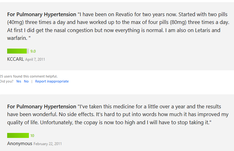Click the rating score number 10
The width and height of the screenshot is (234, 151).
pos(32,136)
